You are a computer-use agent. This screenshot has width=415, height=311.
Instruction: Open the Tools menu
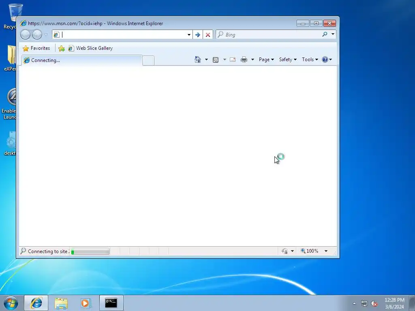pos(310,60)
